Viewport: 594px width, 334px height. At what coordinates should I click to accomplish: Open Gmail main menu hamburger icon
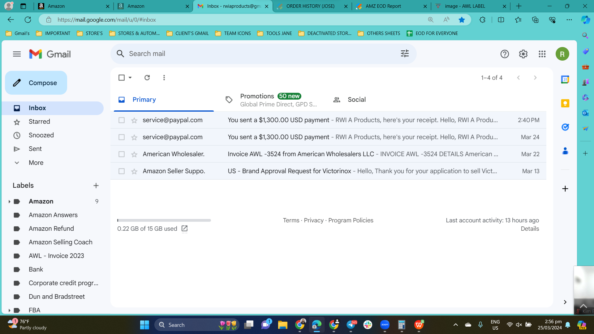tap(17, 54)
